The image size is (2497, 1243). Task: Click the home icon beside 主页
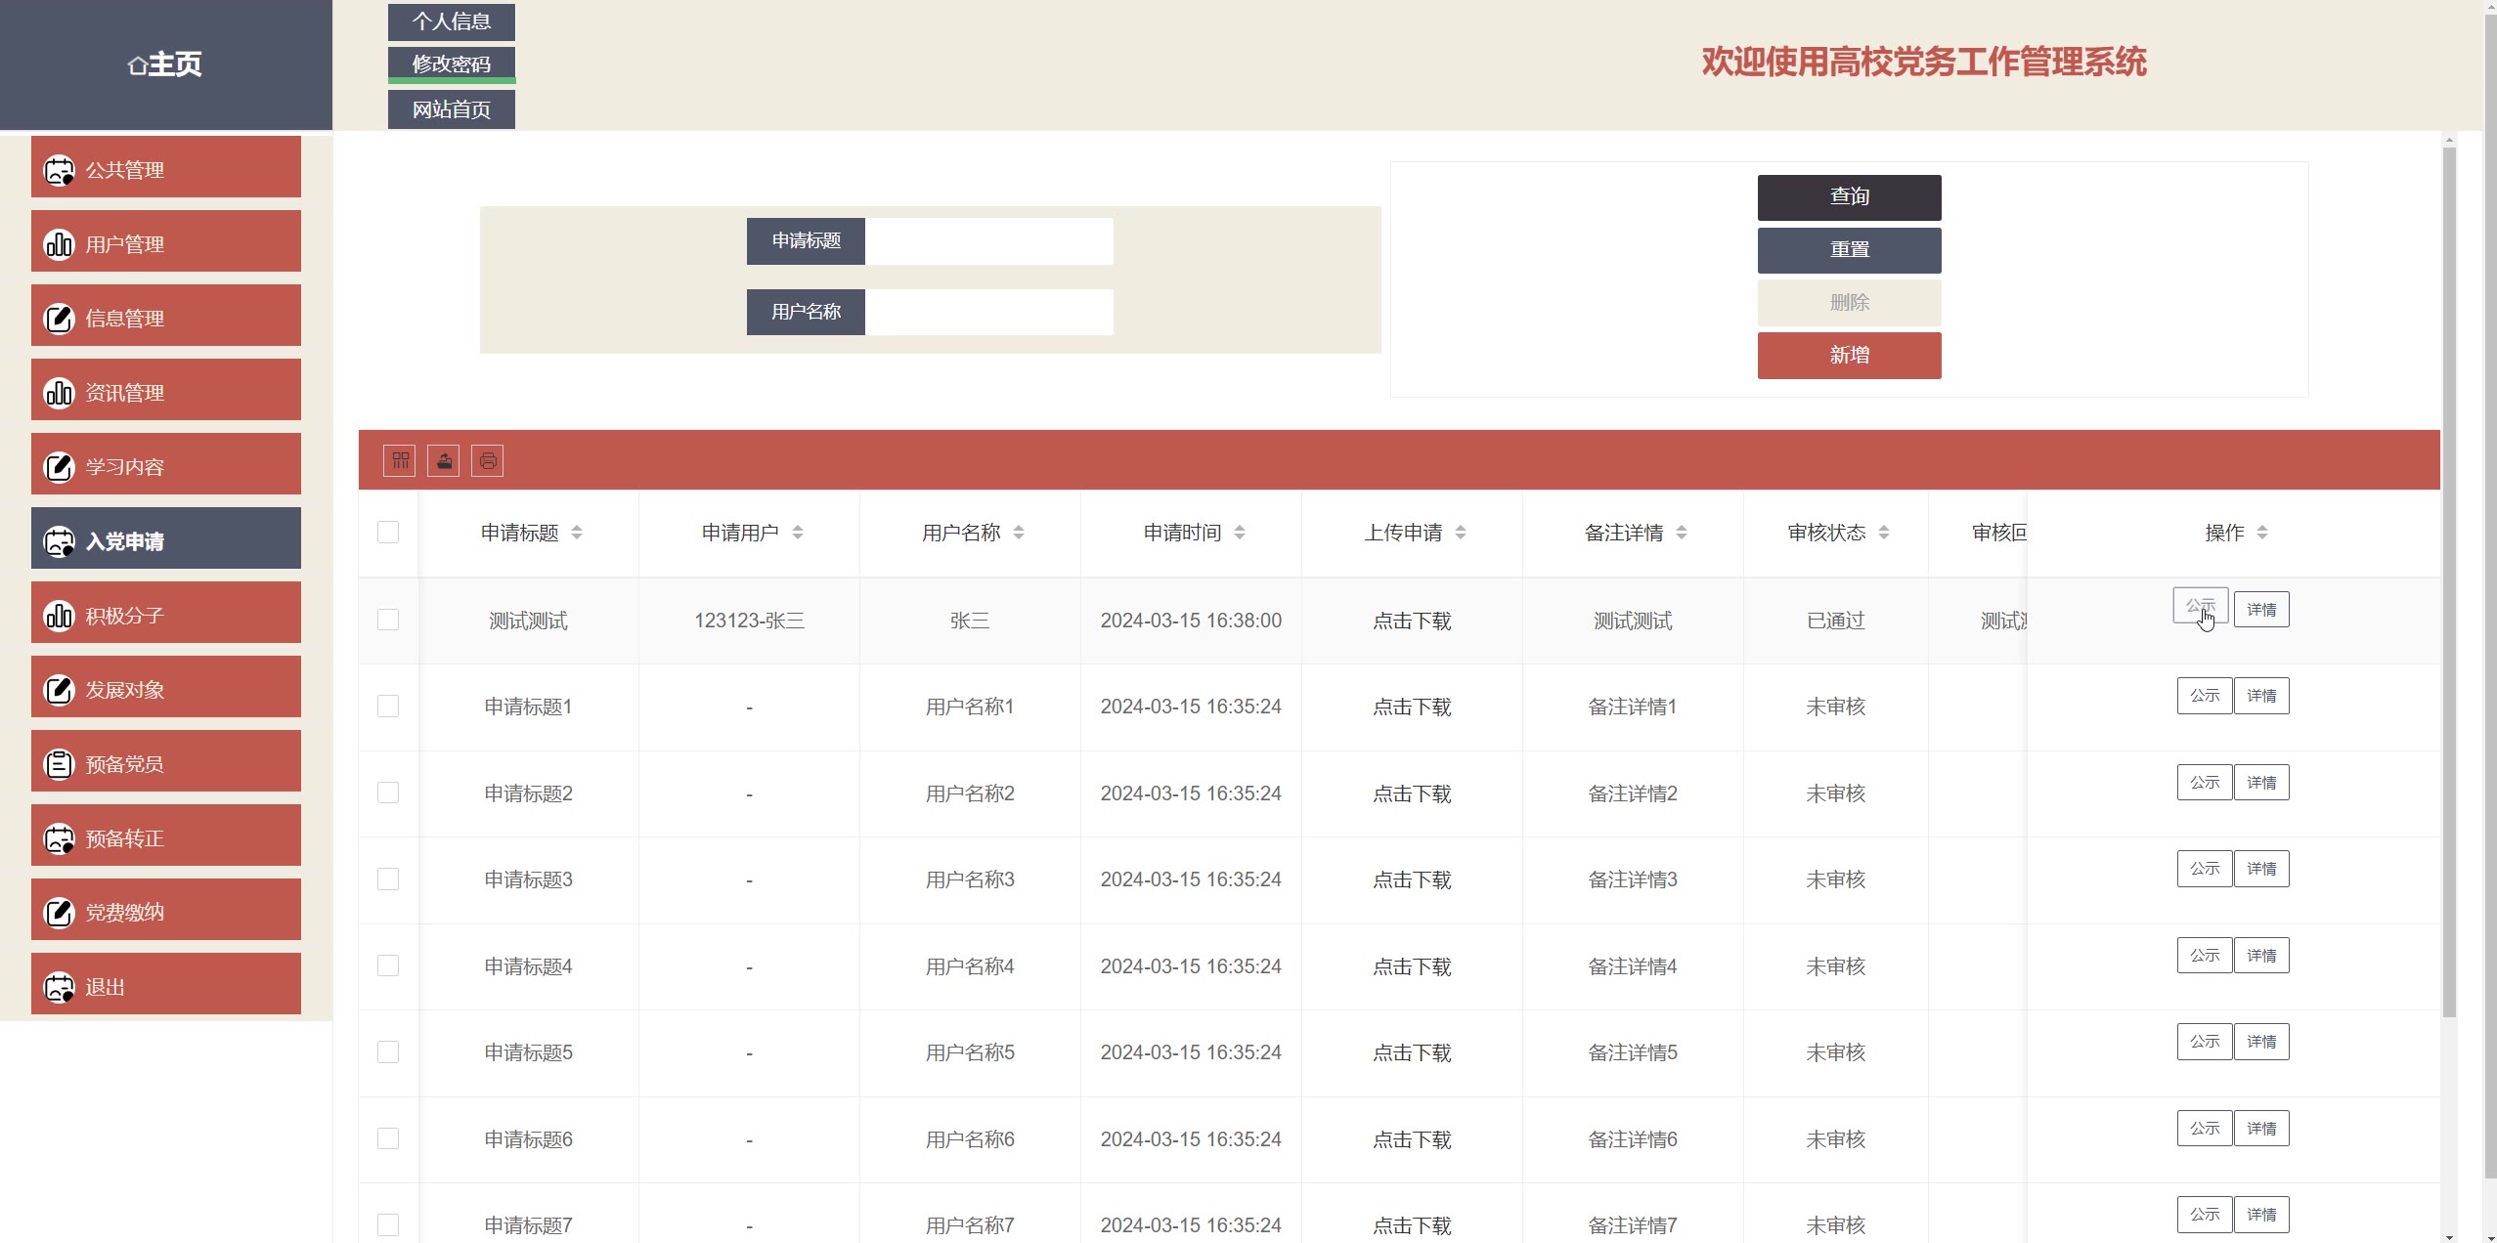(x=137, y=65)
